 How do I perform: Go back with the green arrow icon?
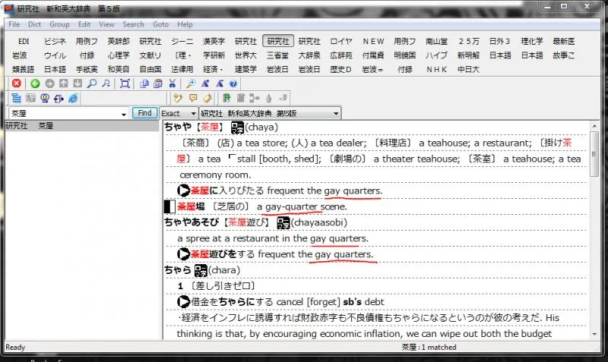(35, 83)
